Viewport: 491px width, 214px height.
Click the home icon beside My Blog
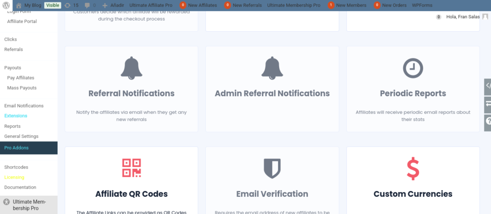click(19, 5)
